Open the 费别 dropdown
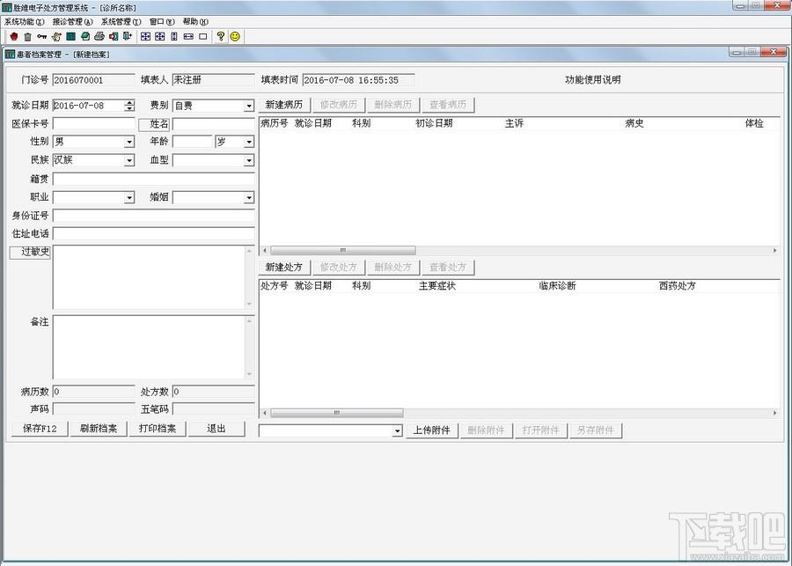Screen dimensions: 792x566 point(249,106)
